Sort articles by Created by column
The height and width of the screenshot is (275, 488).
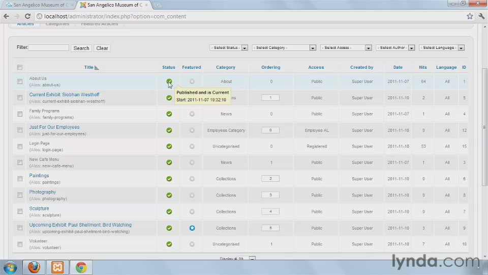pyautogui.click(x=361, y=67)
